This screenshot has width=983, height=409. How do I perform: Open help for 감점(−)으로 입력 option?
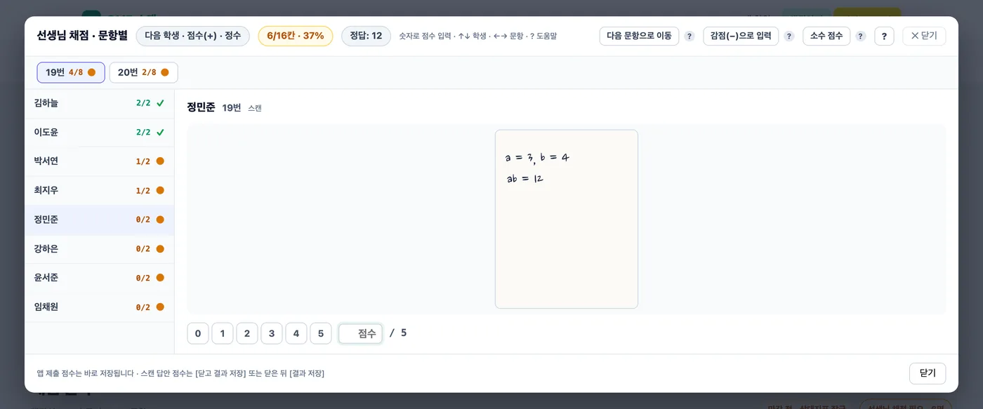click(789, 36)
